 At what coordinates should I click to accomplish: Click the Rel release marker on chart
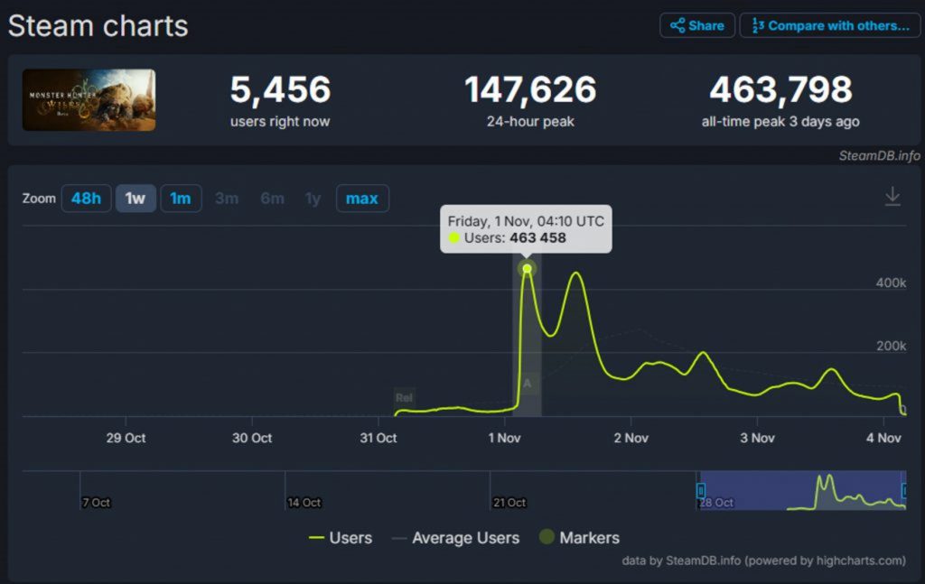click(x=404, y=398)
